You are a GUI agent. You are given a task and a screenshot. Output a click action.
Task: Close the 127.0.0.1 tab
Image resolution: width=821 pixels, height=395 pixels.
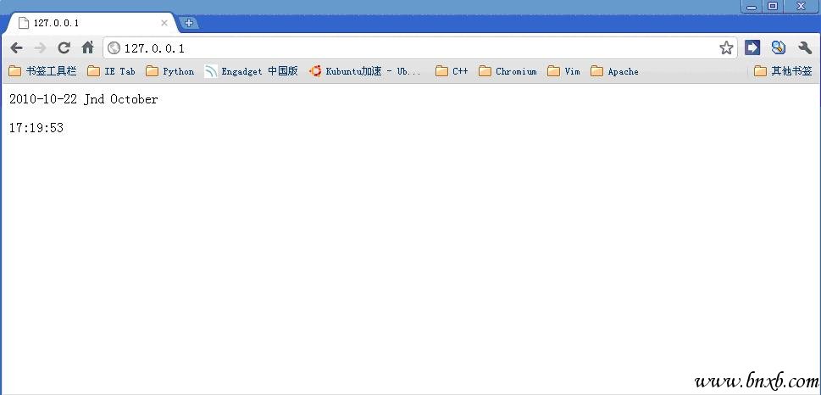pos(164,23)
